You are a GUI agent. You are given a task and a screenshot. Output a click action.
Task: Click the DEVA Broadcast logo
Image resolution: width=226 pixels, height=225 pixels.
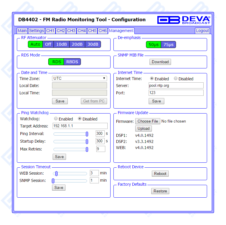tap(184, 20)
